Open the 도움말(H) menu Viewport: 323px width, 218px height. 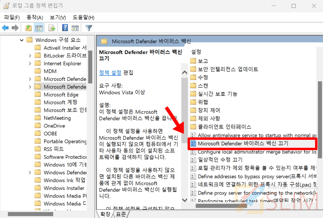click(x=84, y=18)
